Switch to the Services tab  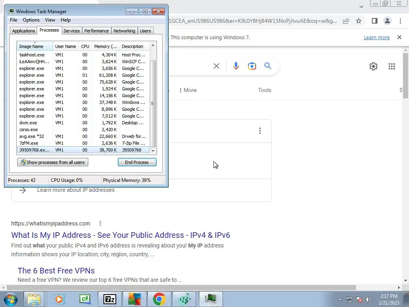pyautogui.click(x=71, y=31)
